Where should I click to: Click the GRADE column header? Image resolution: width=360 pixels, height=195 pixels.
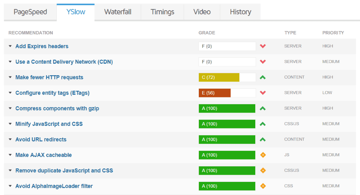coord(207,33)
